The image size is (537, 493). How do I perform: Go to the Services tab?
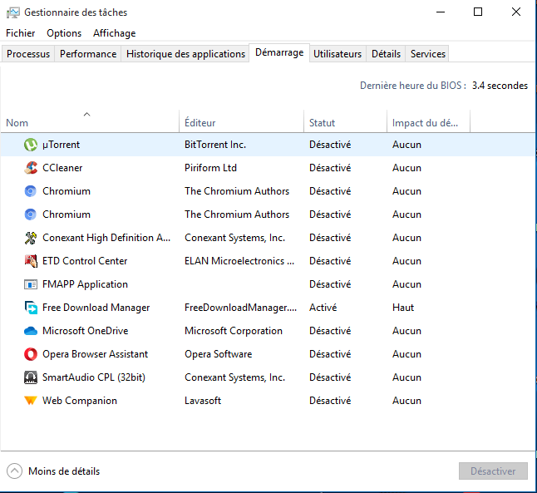coord(428,54)
